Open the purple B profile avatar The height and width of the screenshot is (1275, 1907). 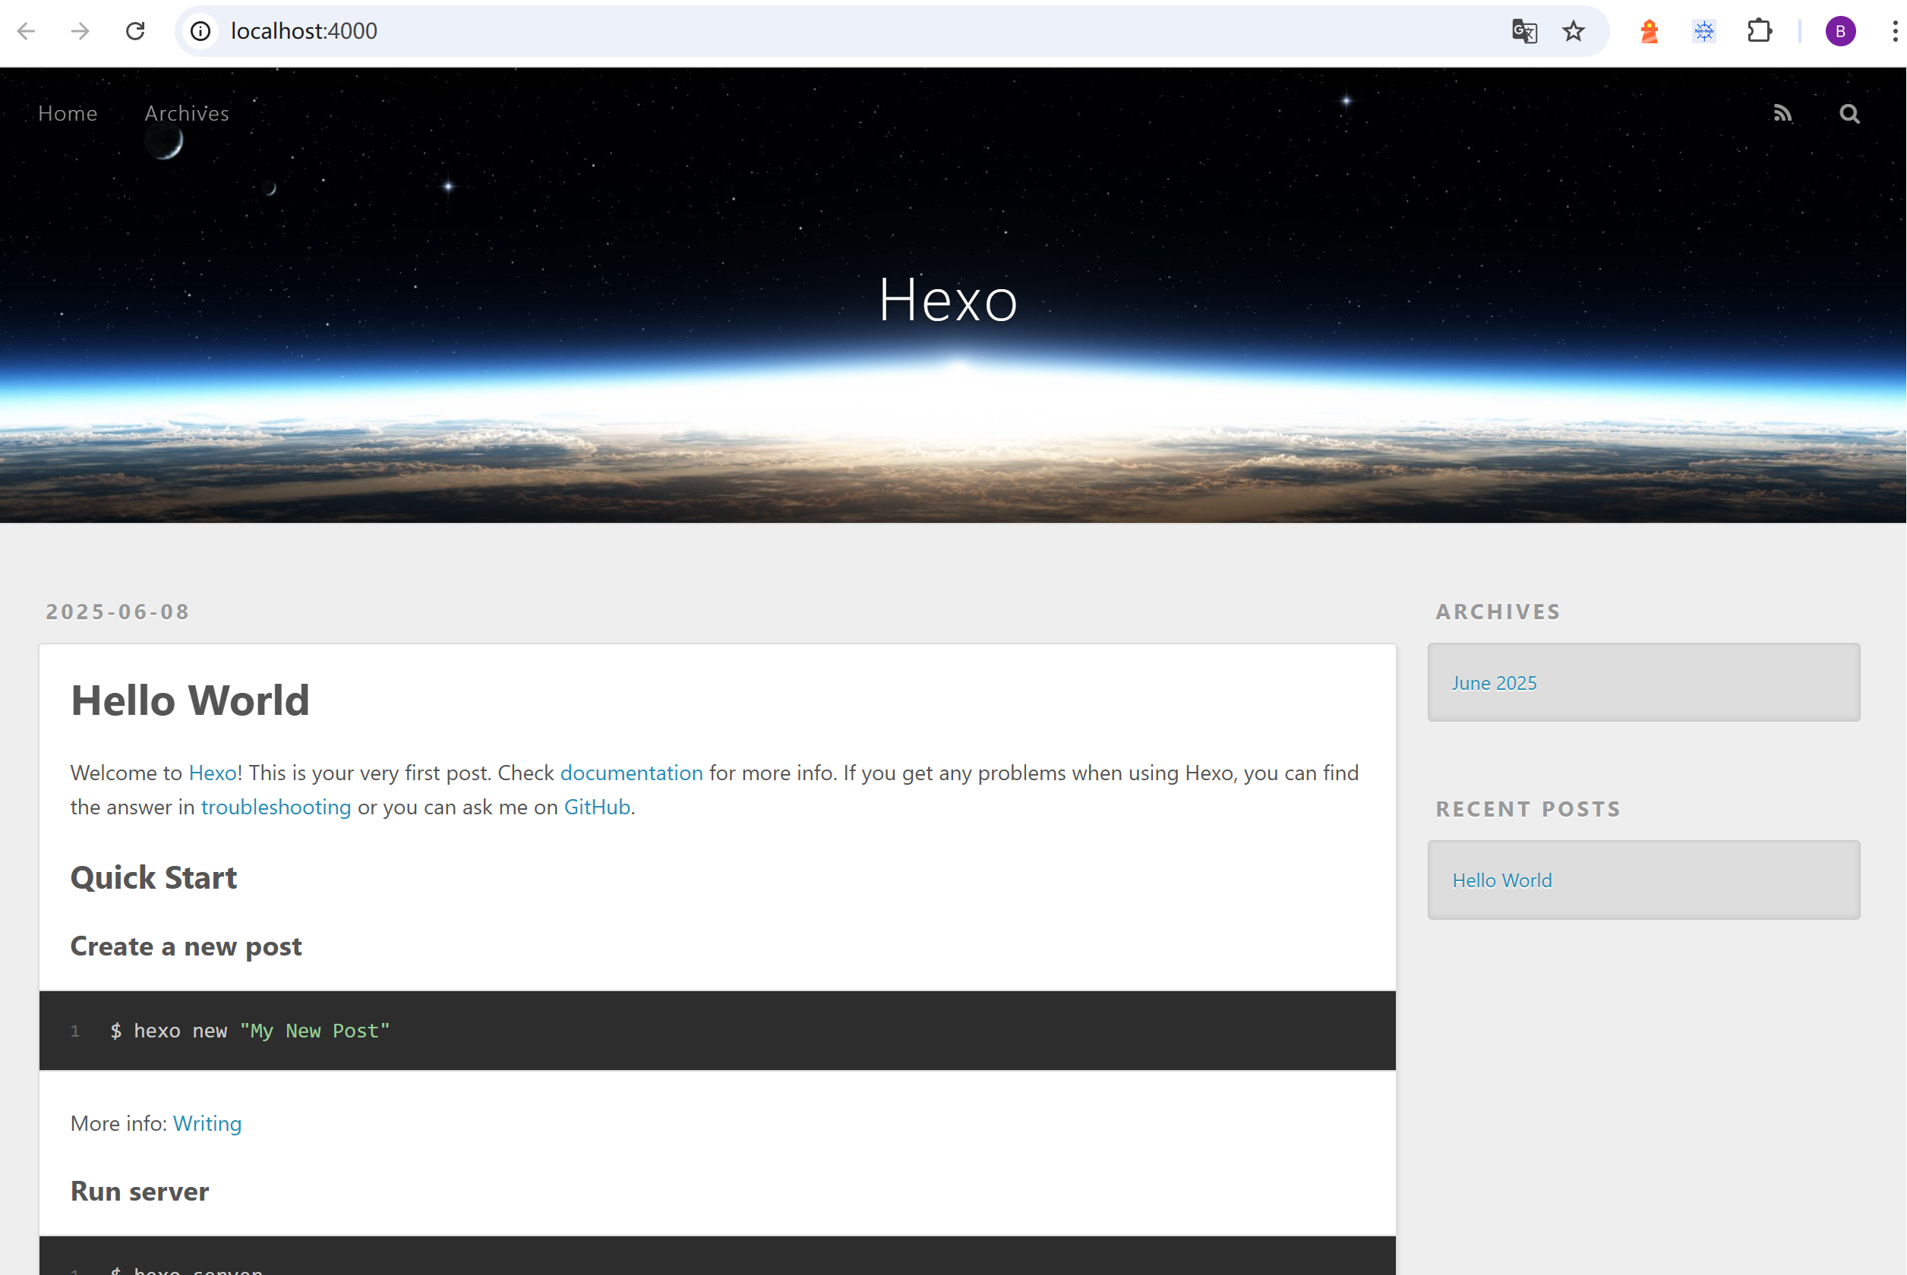[x=1840, y=31]
